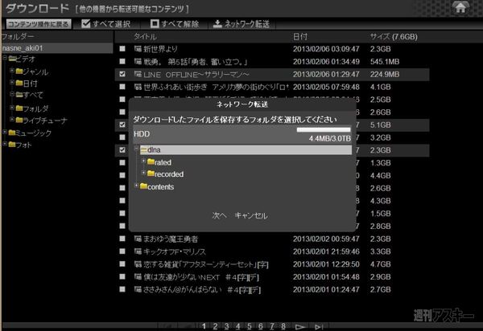Click the video icon beside 僕は友達が少ないNEXT
Image resolution: width=483 pixels, height=331 pixels.
138,276
